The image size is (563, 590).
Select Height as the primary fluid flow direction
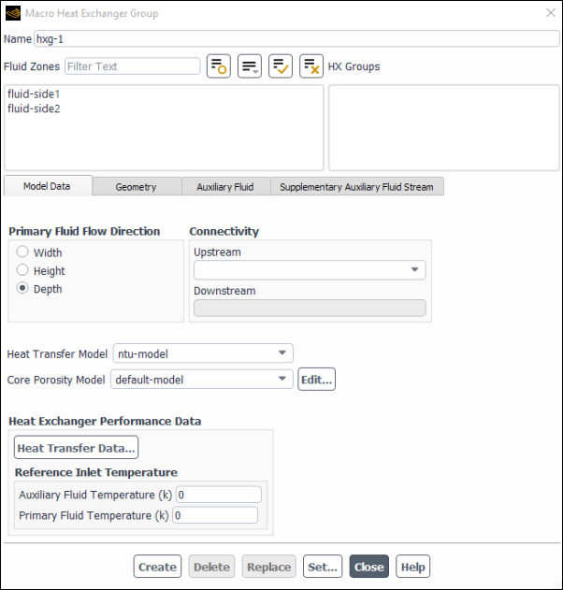[x=22, y=270]
